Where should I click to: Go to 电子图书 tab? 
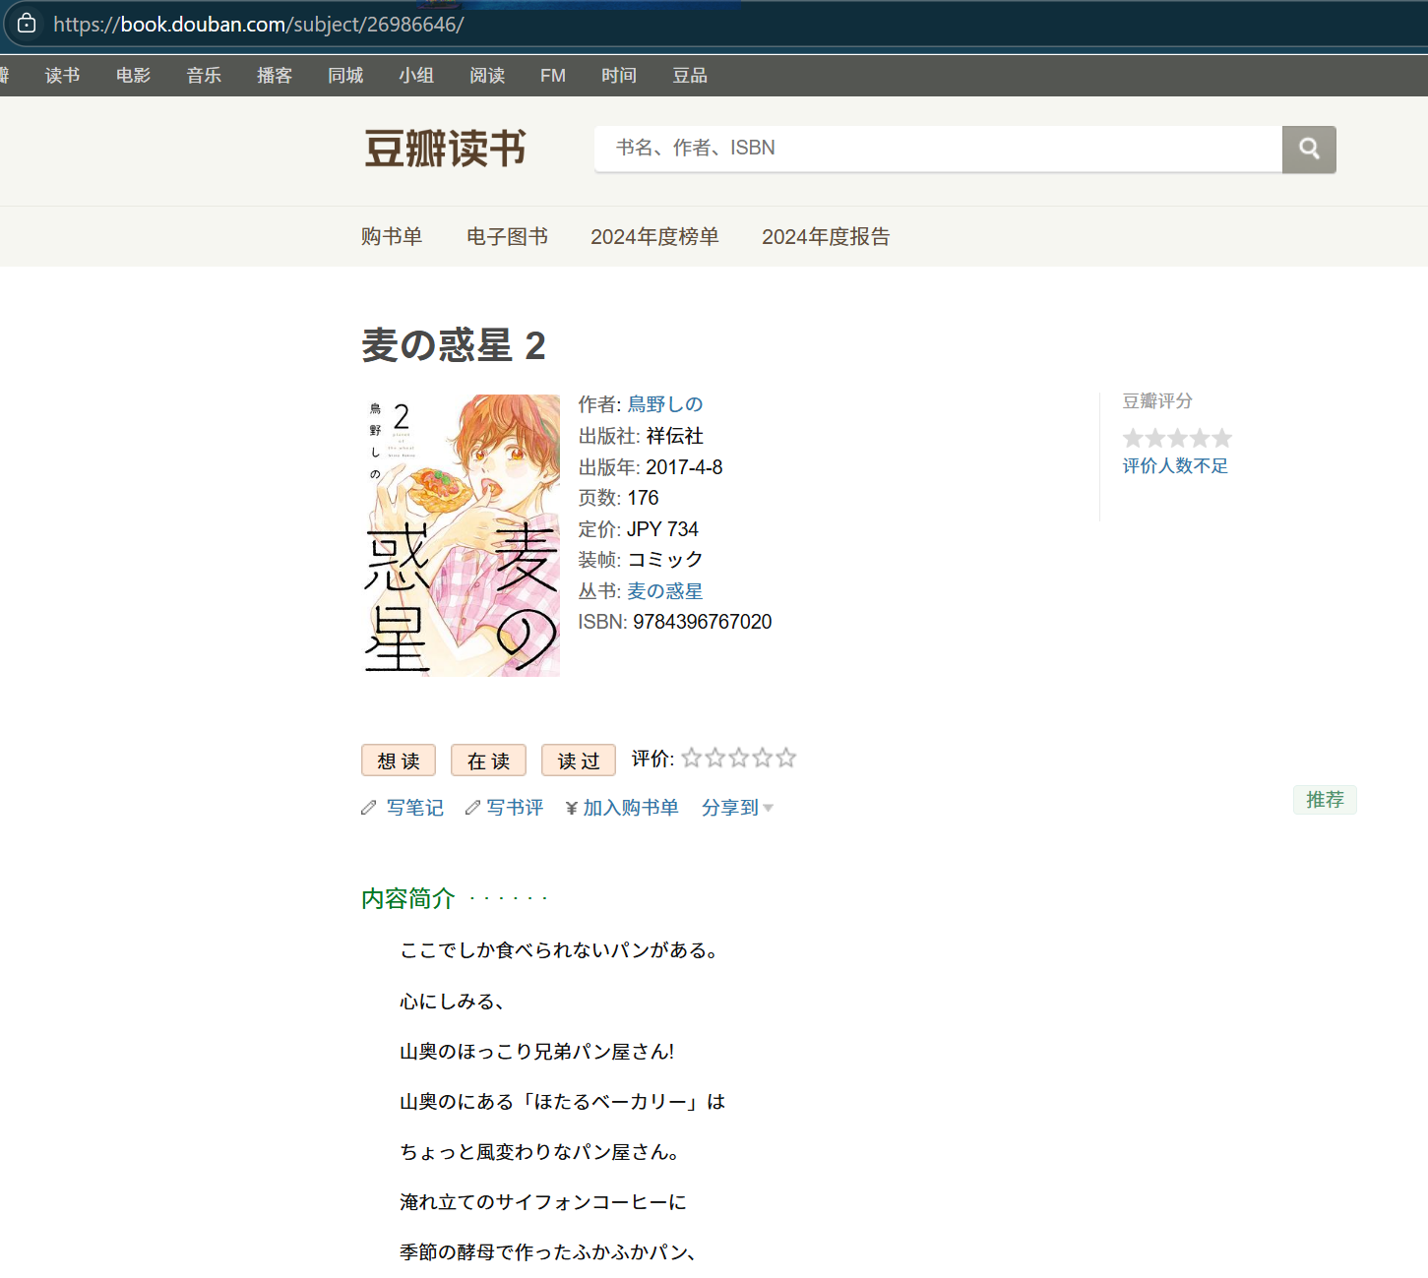point(507,236)
